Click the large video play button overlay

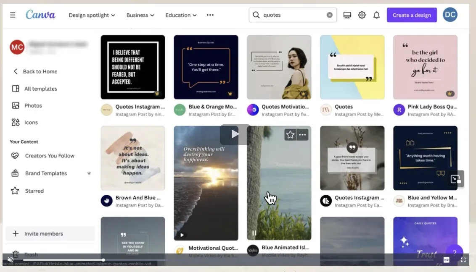click(x=235, y=134)
